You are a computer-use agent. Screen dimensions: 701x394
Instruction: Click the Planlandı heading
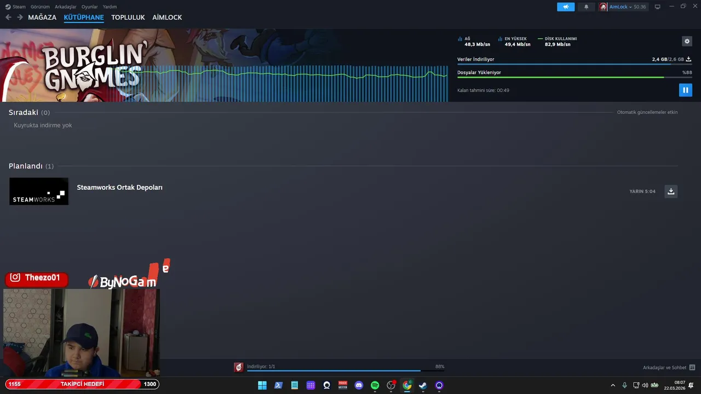[x=26, y=166]
